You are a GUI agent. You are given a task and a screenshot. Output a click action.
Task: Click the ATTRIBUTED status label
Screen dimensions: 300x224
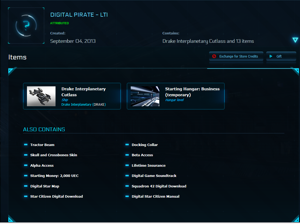[60, 23]
